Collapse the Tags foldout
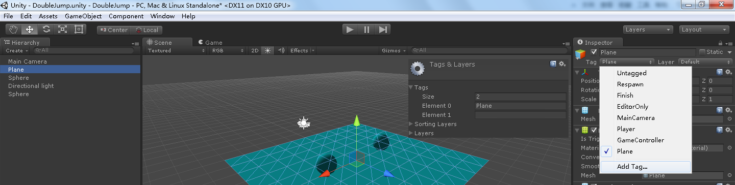The height and width of the screenshot is (185, 735). coord(411,87)
